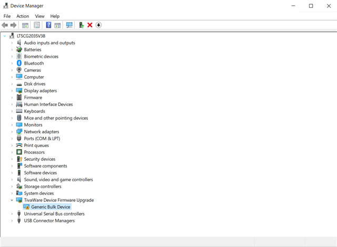This screenshot has width=337, height=247.
Task: Click the Batteries category icon
Action: (x=19, y=50)
